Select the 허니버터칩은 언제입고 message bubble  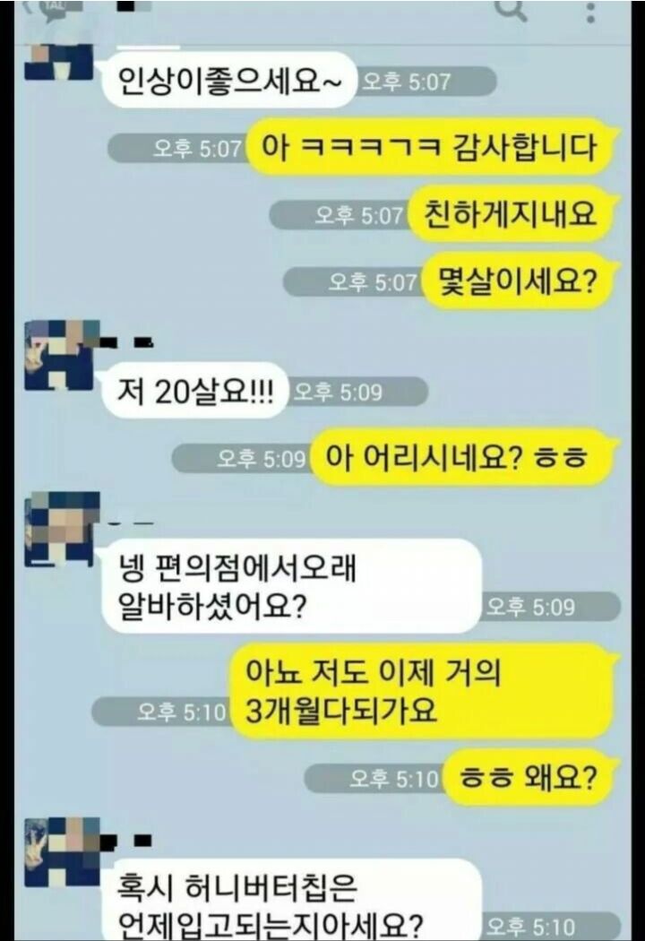(x=292, y=900)
